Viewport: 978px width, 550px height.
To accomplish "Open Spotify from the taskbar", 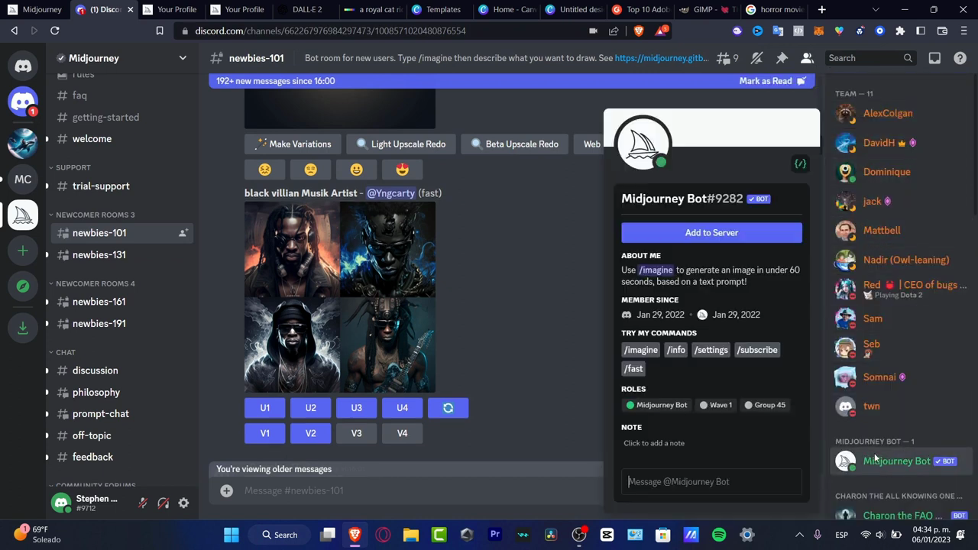I will pos(719,535).
